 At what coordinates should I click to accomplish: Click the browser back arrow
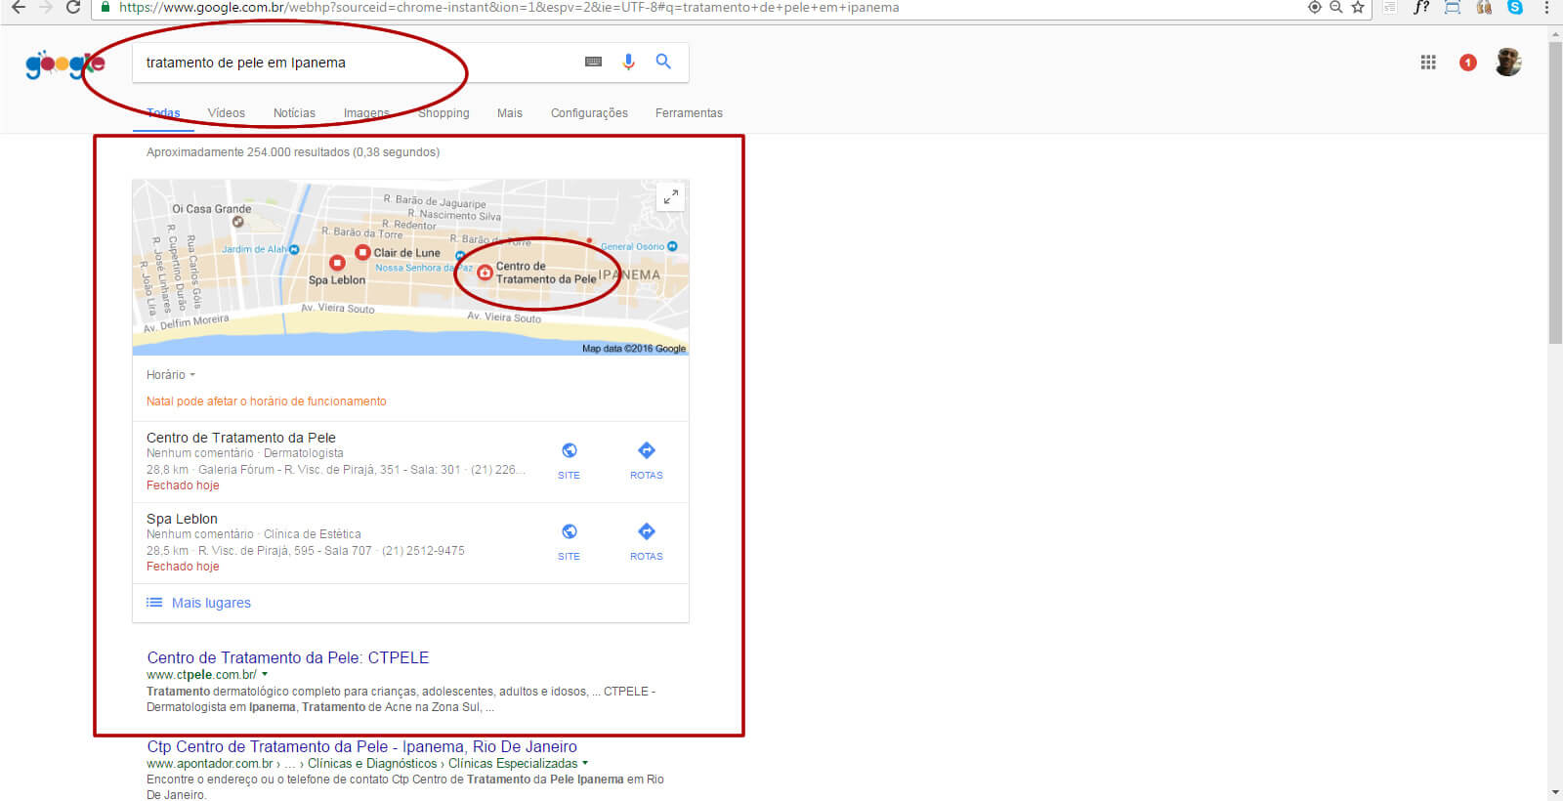point(18,7)
